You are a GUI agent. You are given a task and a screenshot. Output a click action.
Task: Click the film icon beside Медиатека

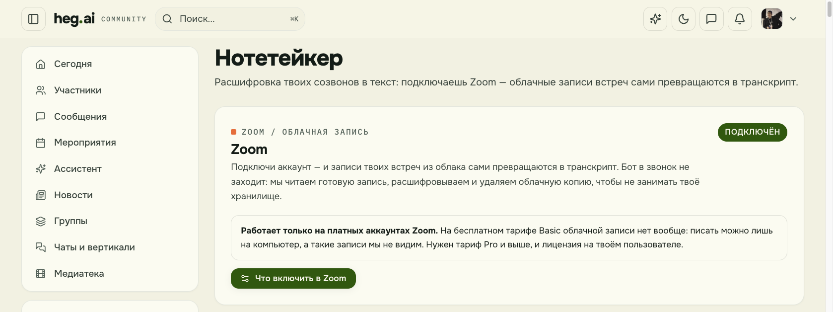[x=41, y=274]
